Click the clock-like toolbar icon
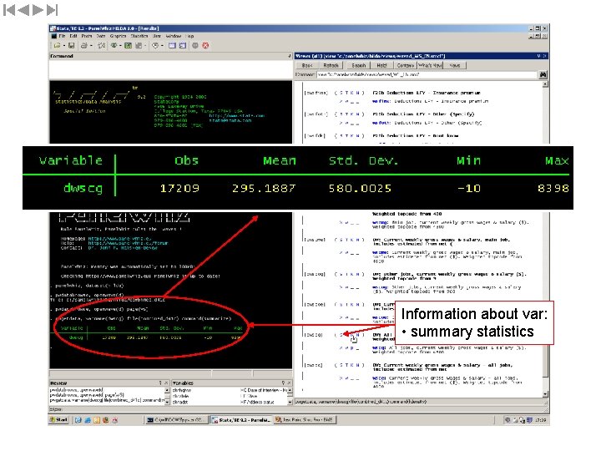 point(155,46)
